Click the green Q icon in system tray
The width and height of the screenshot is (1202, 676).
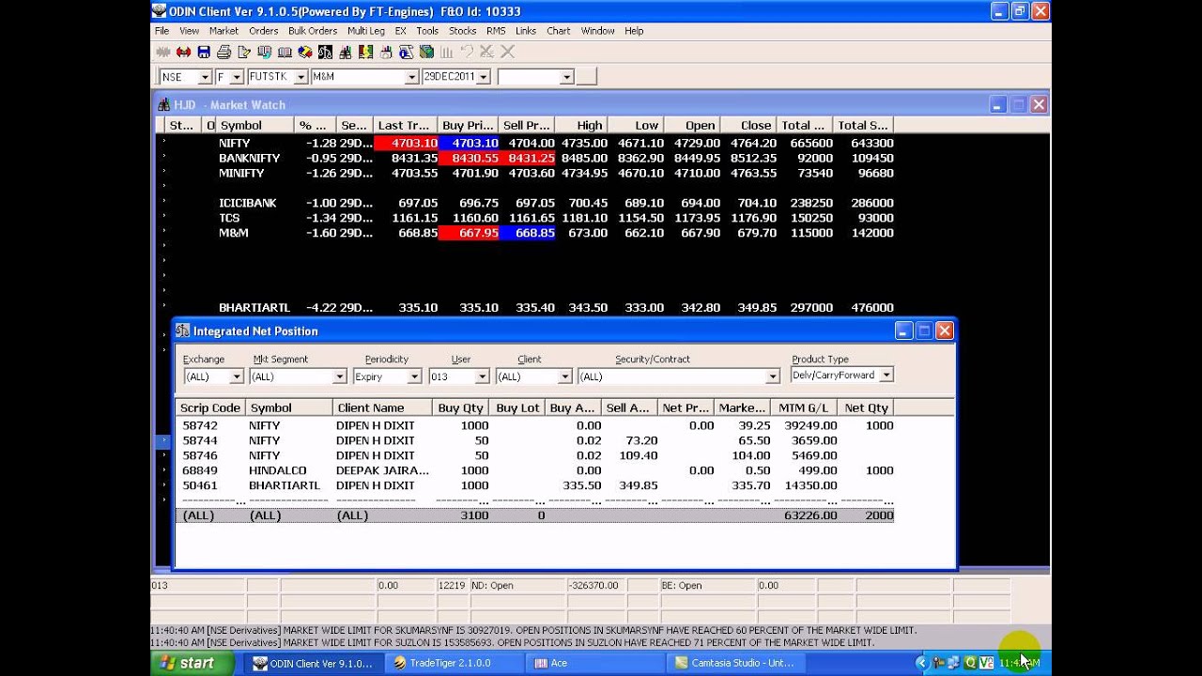pyautogui.click(x=970, y=663)
